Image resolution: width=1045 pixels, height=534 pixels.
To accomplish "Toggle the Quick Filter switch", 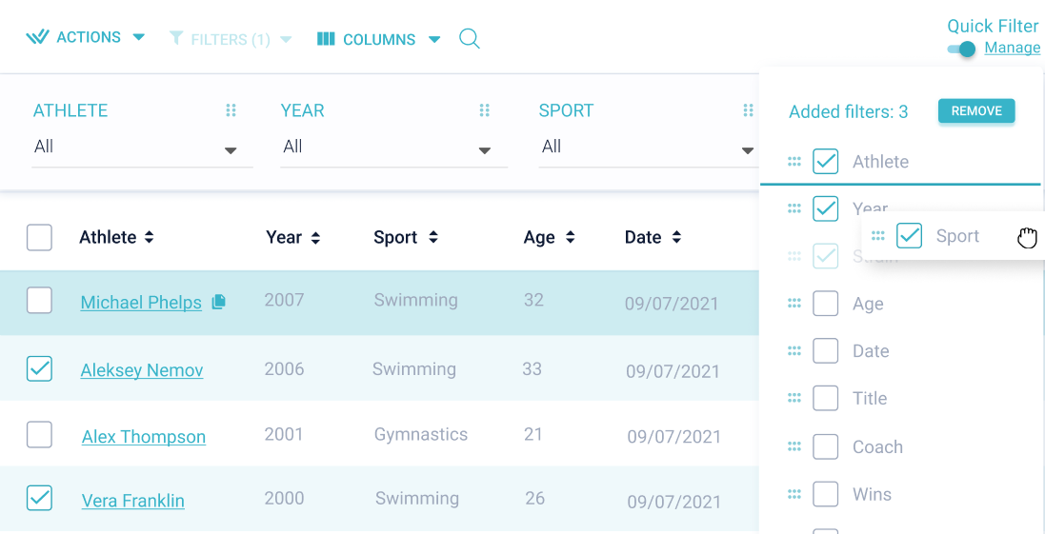I will [x=962, y=49].
